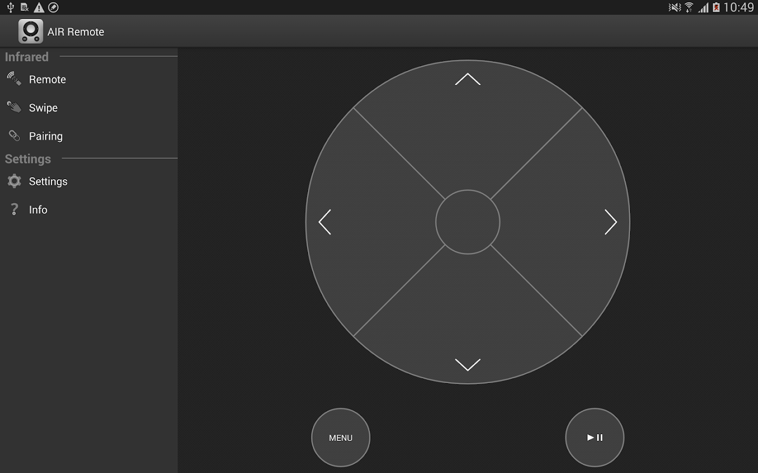Tap the up arrow on the D-pad
This screenshot has width=758, height=473.
(467, 79)
